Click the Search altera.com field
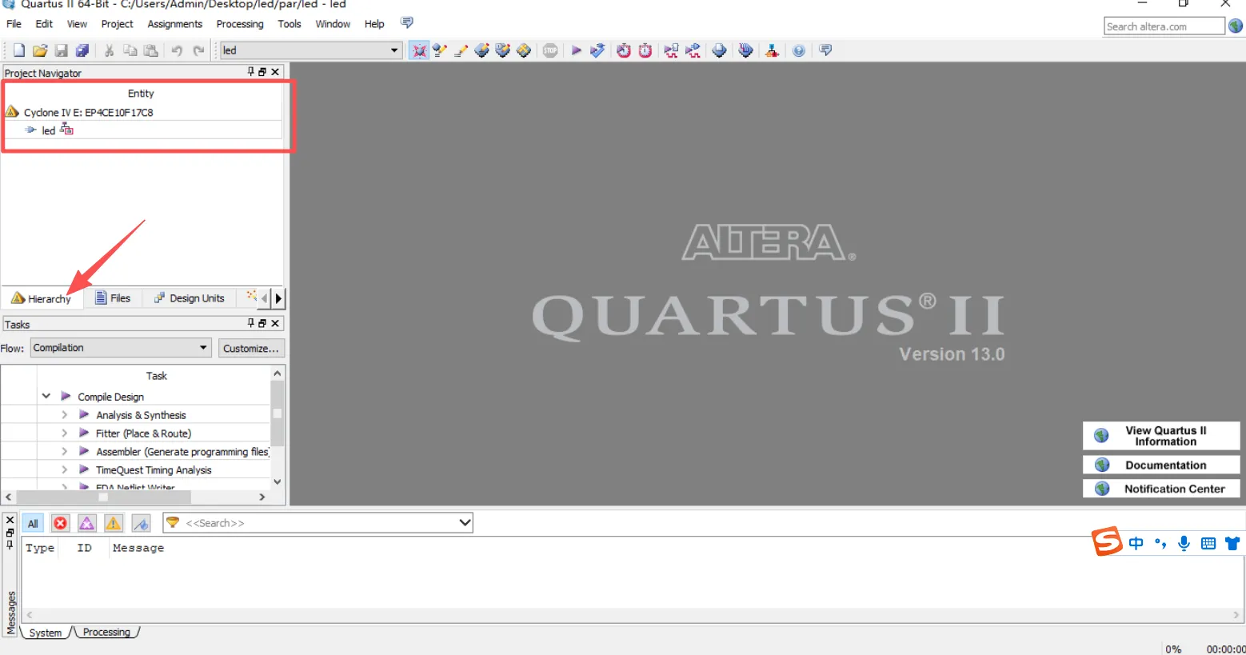This screenshot has height=655, width=1246. (x=1164, y=26)
